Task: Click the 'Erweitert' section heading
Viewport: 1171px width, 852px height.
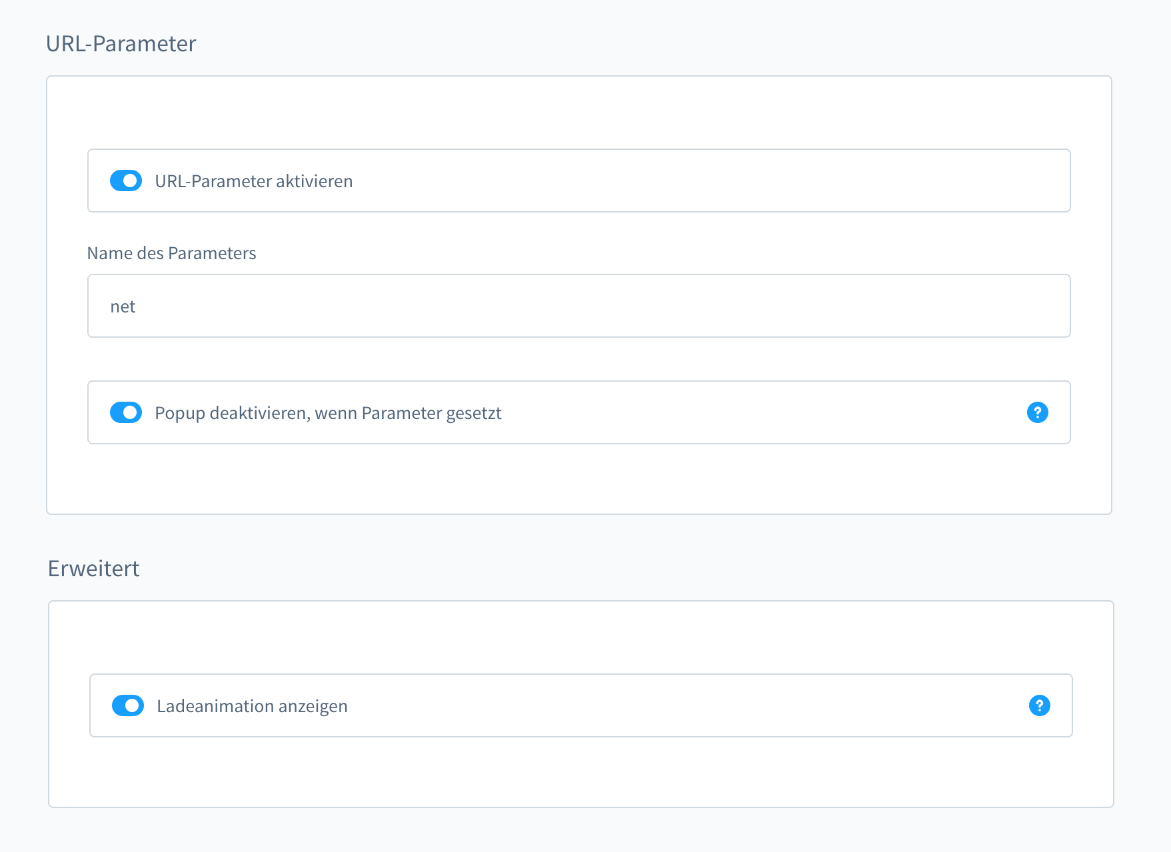Action: tap(94, 568)
